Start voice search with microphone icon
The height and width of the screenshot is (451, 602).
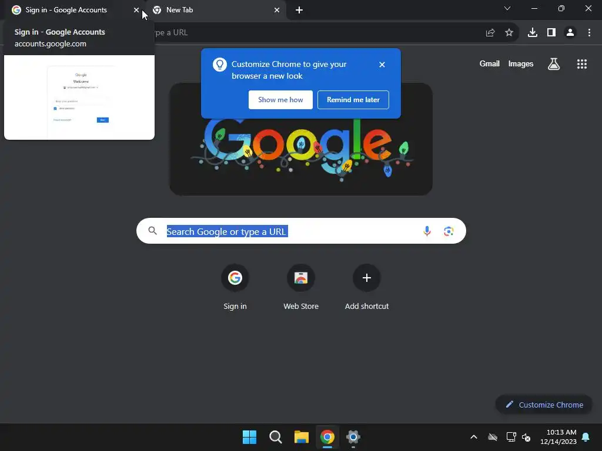pyautogui.click(x=427, y=231)
